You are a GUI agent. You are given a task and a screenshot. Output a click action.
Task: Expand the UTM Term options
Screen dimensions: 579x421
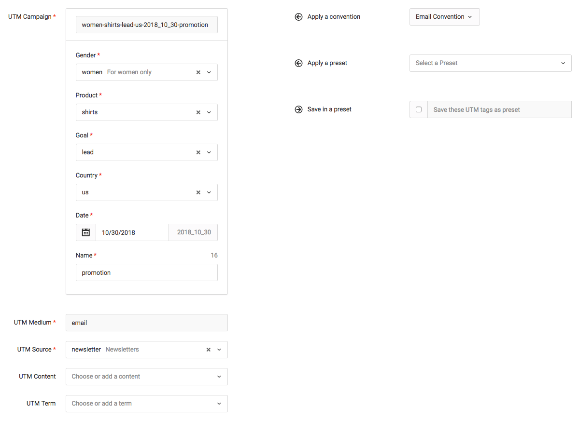[x=219, y=403]
